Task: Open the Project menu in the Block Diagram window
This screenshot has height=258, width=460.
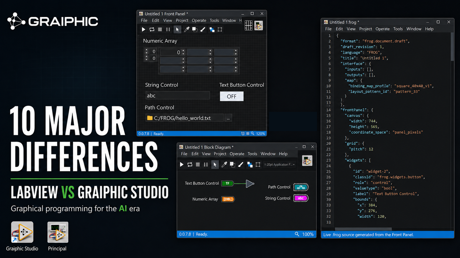Action: click(x=220, y=154)
